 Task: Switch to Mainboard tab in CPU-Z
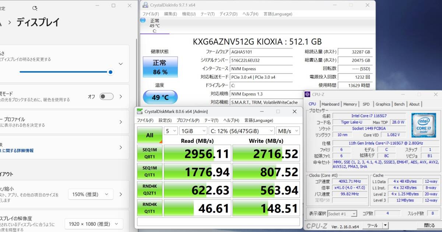pyautogui.click(x=330, y=104)
